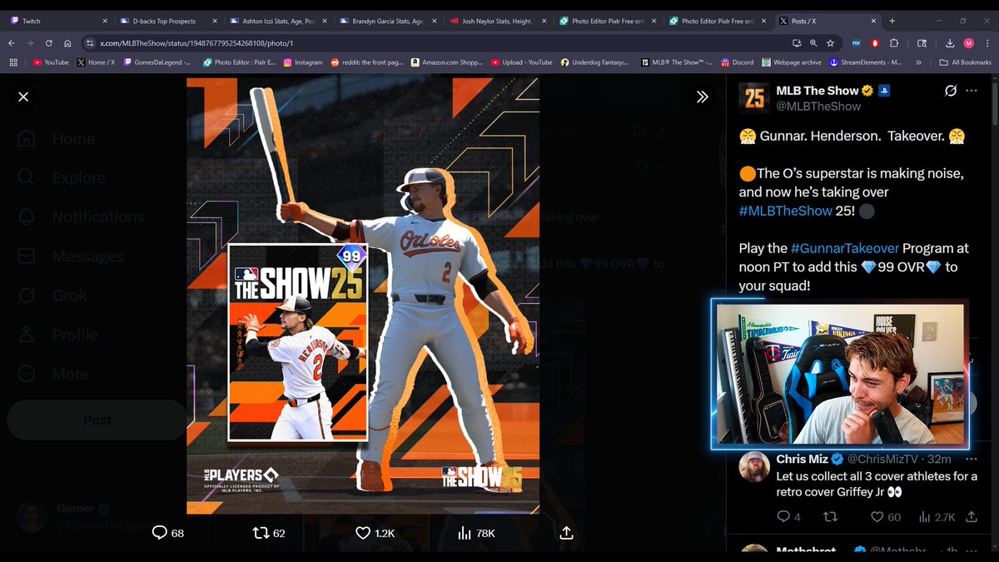
Task: Go forward in browser history
Action: [31, 42]
